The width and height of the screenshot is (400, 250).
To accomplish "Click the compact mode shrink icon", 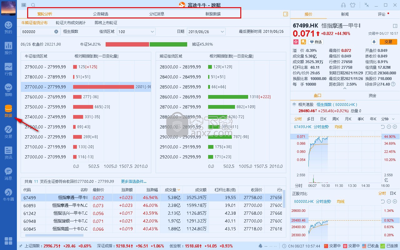I will click(x=367, y=5).
